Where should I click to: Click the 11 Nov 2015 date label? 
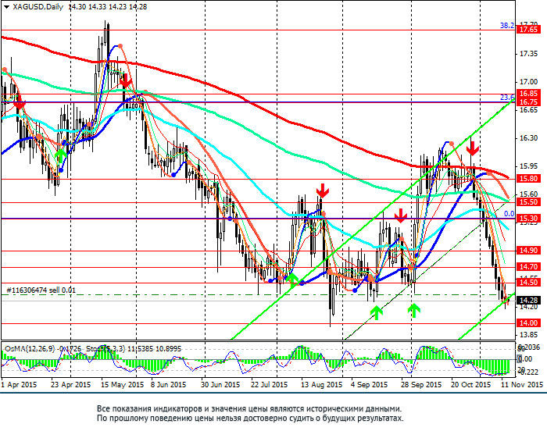click(x=522, y=385)
